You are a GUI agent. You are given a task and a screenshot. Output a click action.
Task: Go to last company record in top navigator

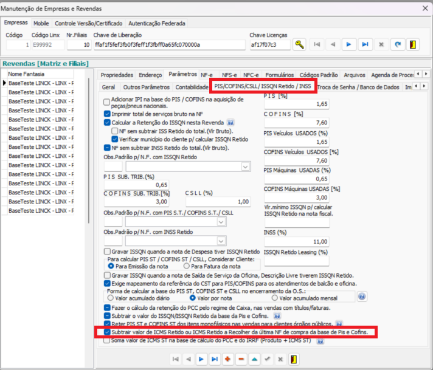coord(365,44)
